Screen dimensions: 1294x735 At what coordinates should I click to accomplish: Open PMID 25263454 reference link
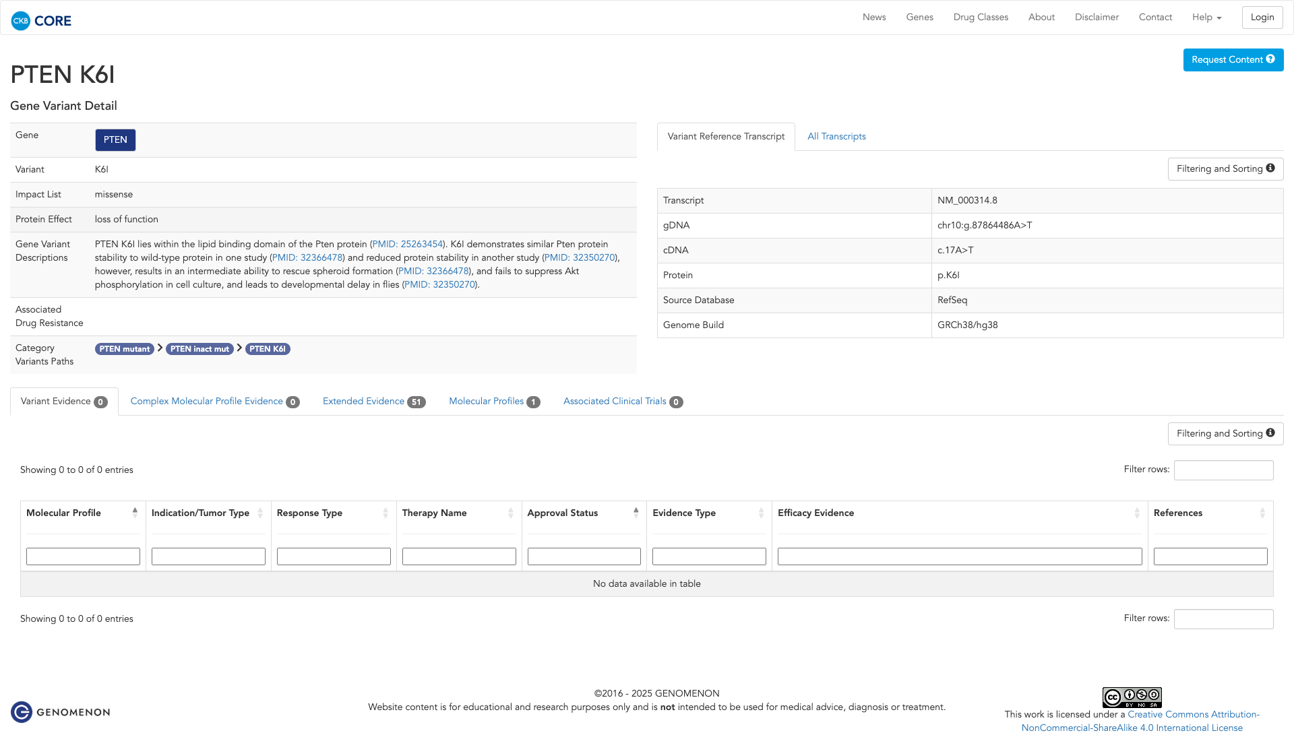click(408, 245)
